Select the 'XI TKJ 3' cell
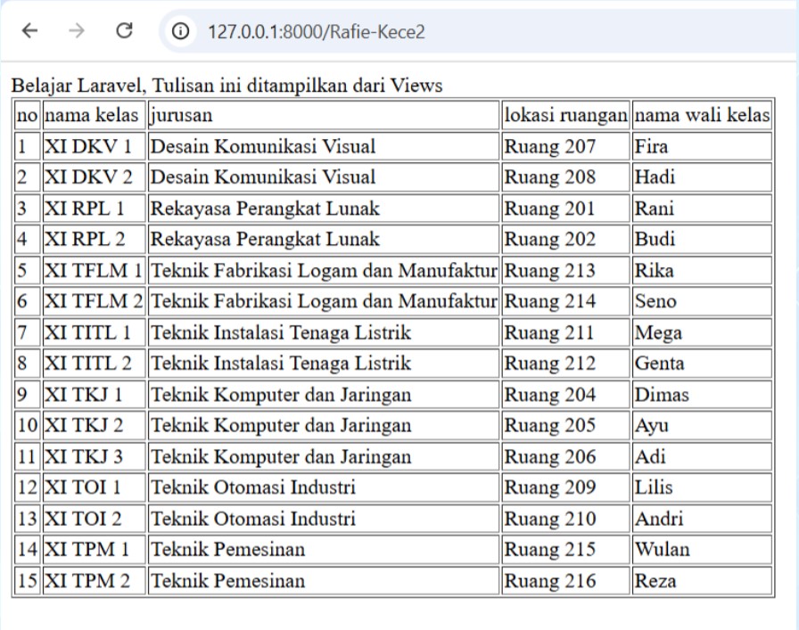This screenshot has height=630, width=799. [94, 457]
